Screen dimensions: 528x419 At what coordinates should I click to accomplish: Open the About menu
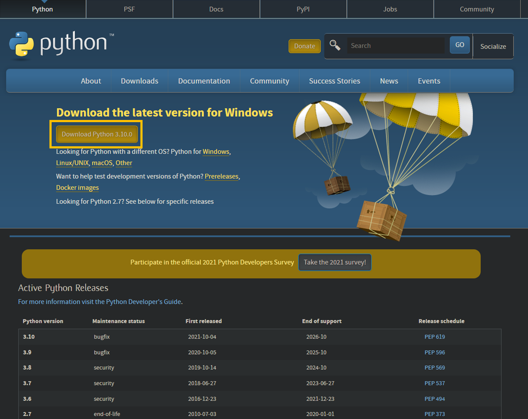pyautogui.click(x=91, y=81)
